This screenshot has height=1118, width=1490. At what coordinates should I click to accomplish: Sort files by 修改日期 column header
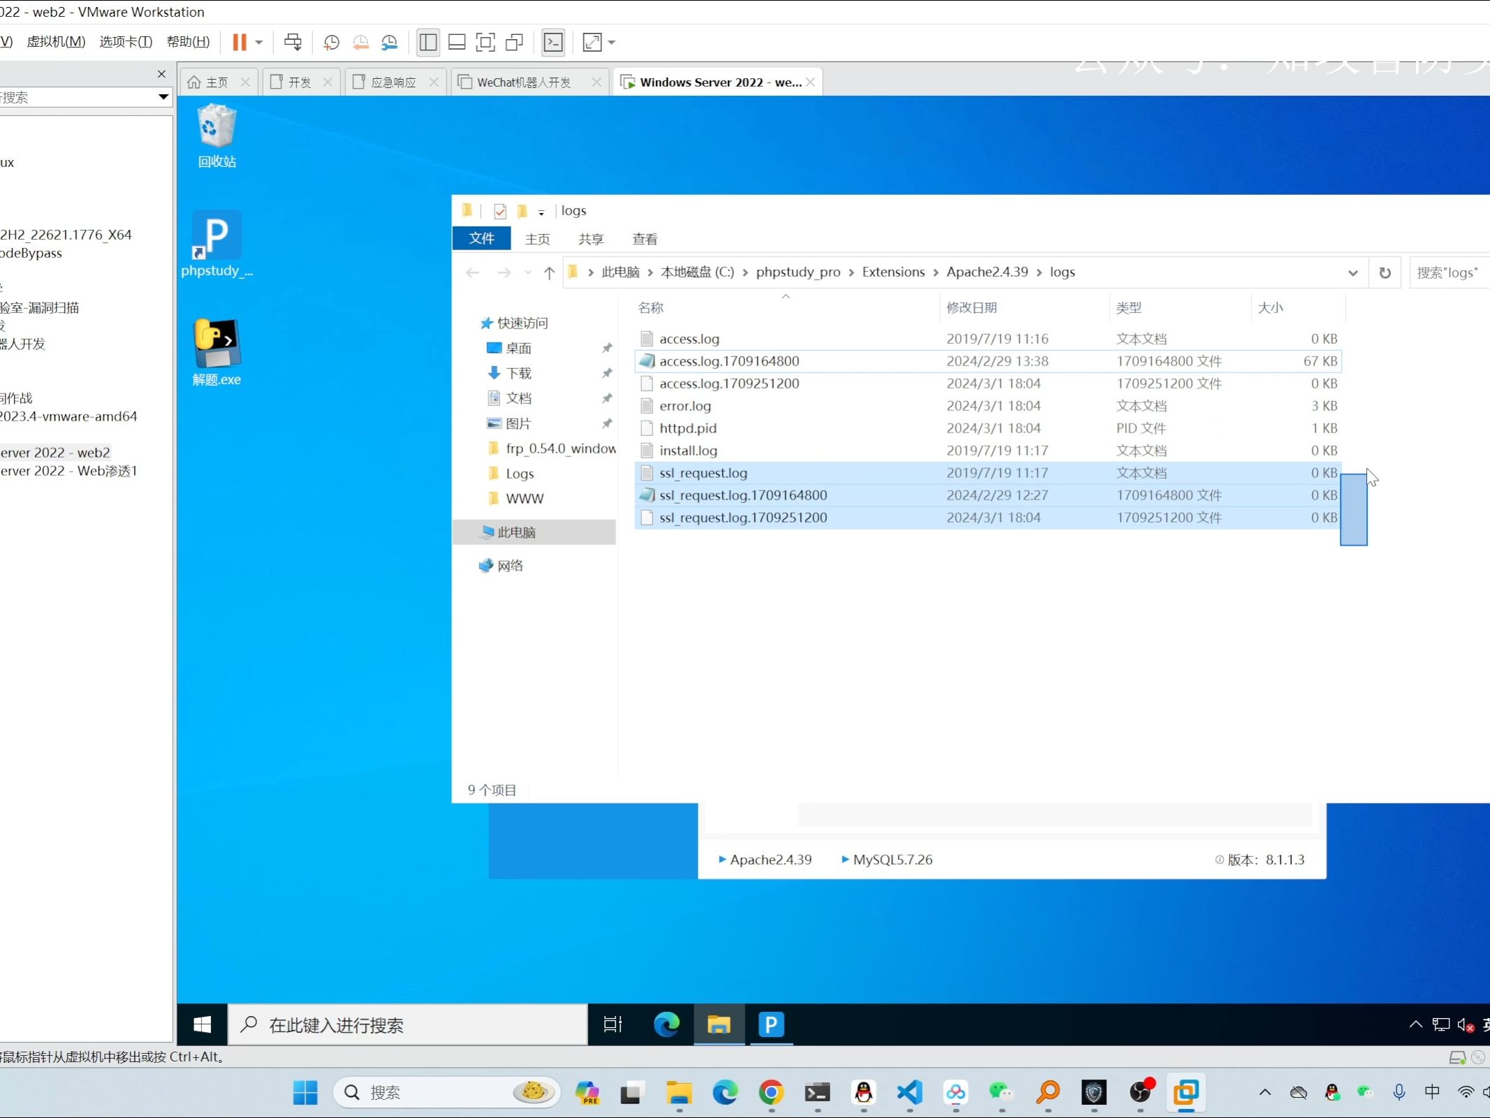click(971, 307)
